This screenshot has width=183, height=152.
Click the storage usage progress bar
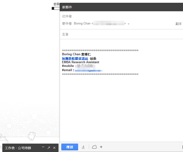pyautogui.click(x=56, y=8)
